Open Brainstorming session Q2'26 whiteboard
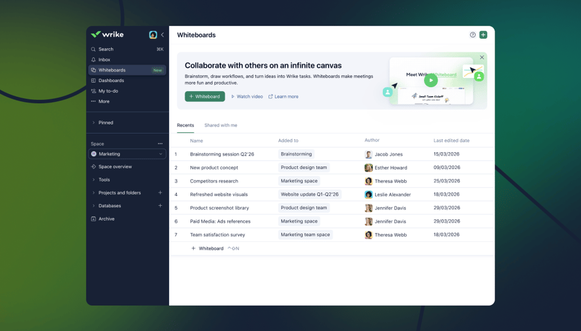The width and height of the screenshot is (581, 331). click(x=222, y=154)
